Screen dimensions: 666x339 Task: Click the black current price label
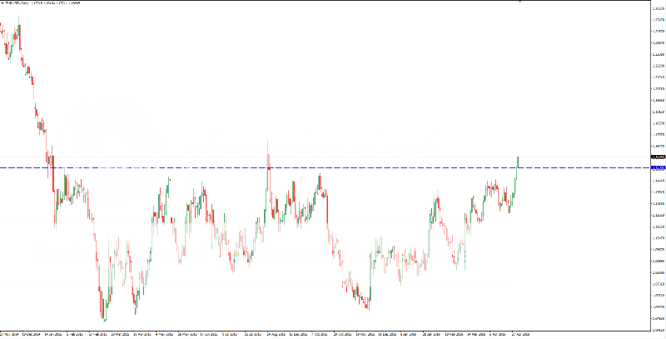[x=658, y=157]
